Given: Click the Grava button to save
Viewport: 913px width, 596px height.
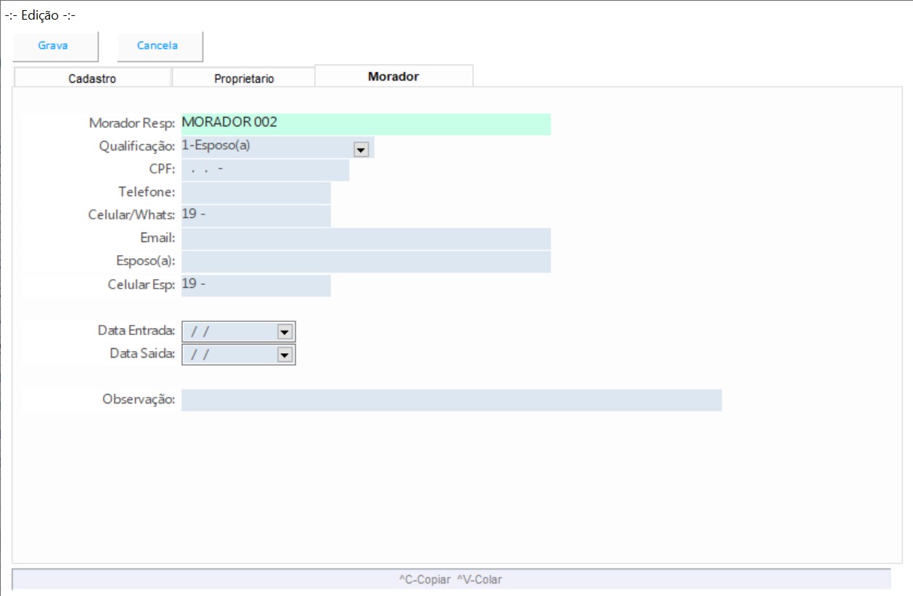Looking at the screenshot, I should point(54,46).
